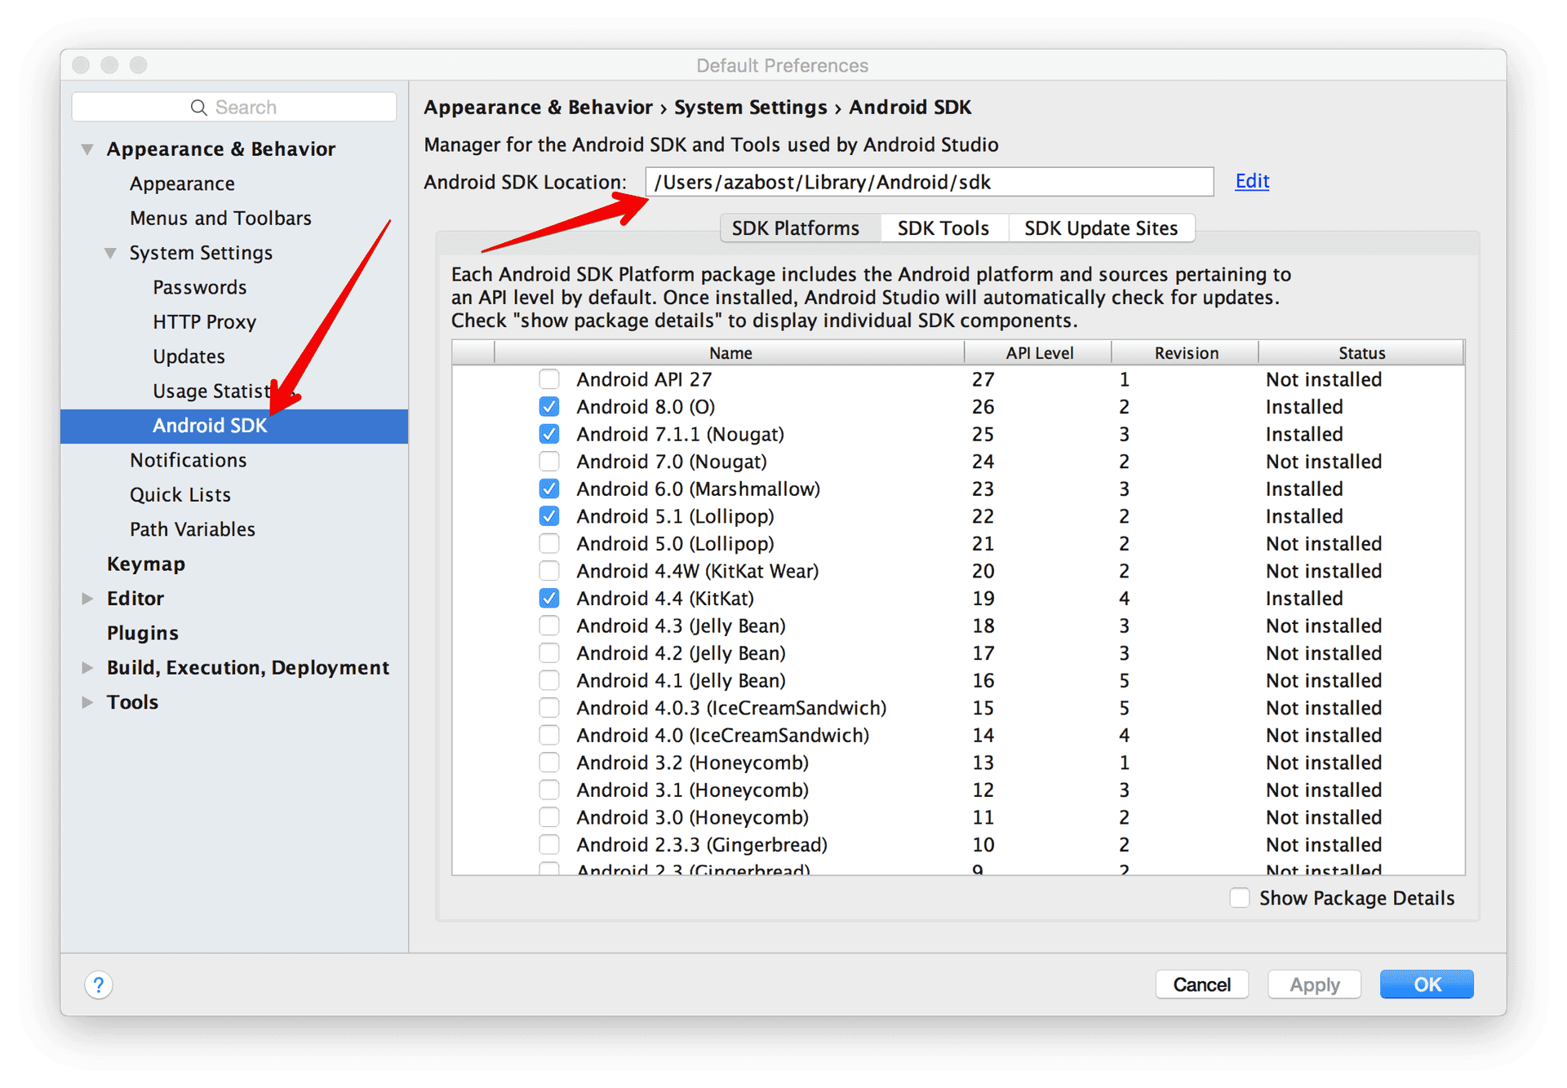The image size is (1567, 1088).
Task: Click the Cancel button
Action: tap(1201, 984)
